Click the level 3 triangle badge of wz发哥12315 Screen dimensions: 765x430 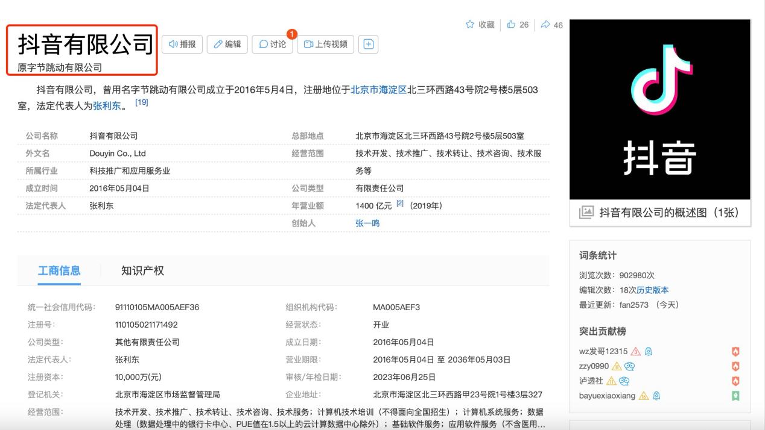click(635, 351)
